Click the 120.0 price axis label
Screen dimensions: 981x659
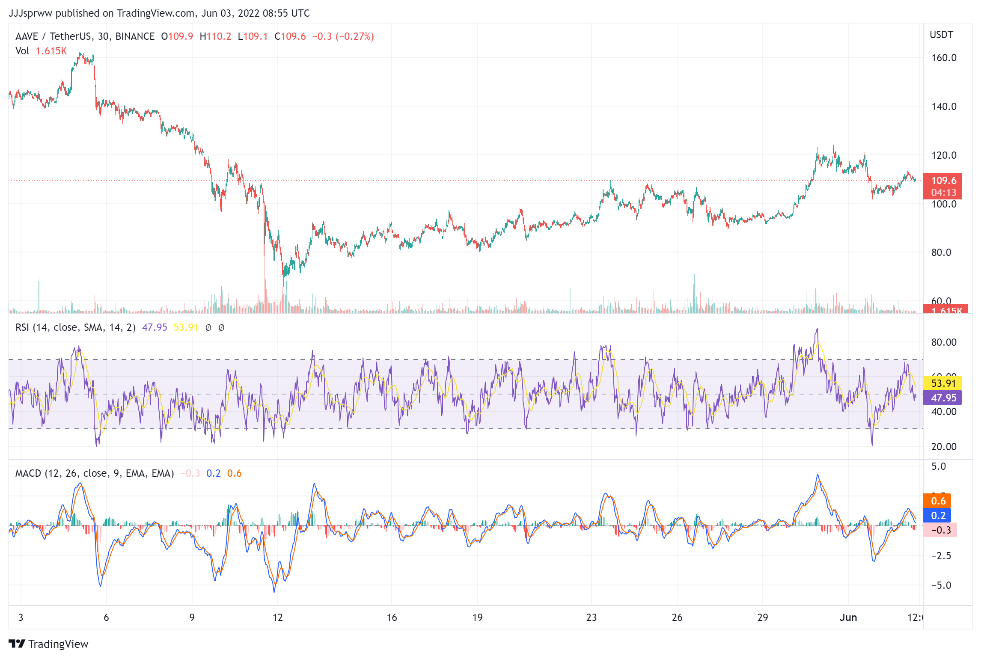point(943,155)
